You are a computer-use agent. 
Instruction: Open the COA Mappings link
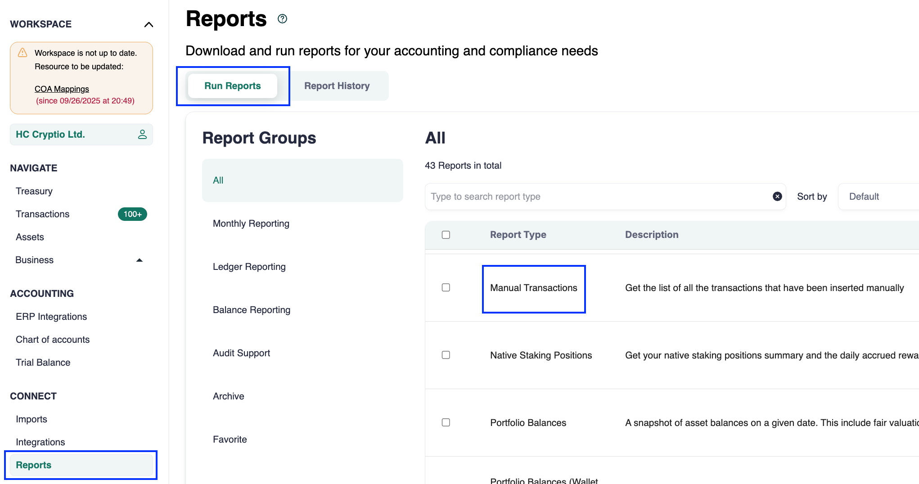coord(62,89)
